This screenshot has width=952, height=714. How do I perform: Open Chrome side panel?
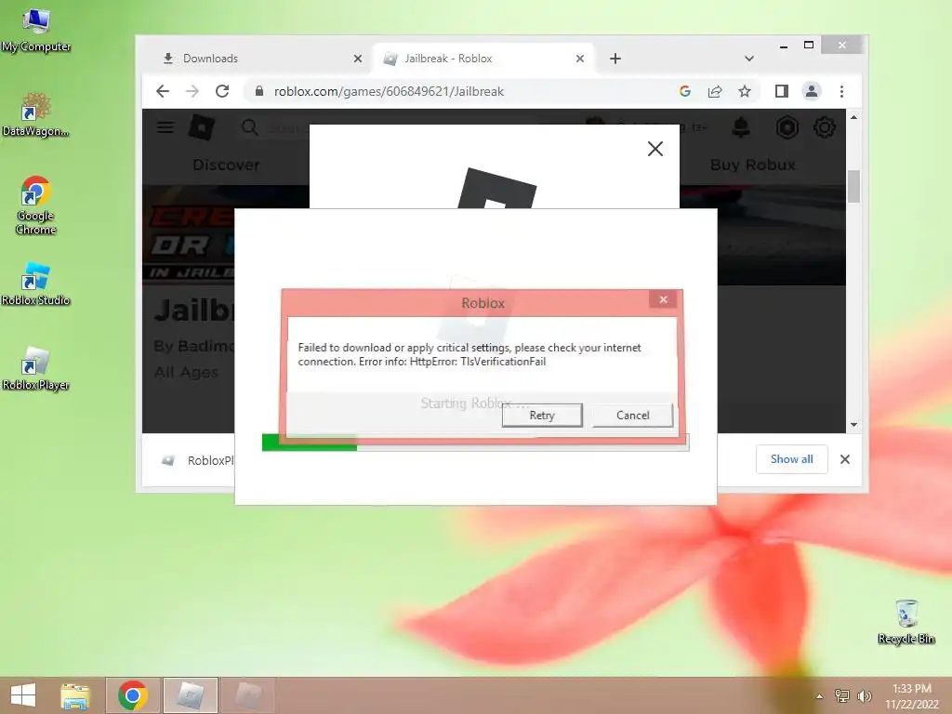781,91
